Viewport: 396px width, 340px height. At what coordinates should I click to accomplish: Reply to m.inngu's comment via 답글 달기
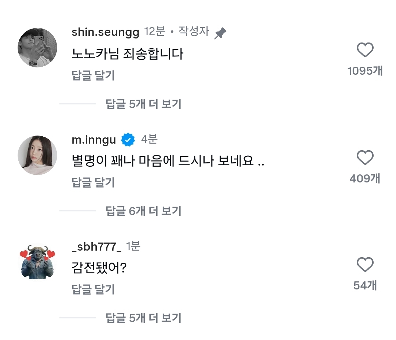coord(93,182)
